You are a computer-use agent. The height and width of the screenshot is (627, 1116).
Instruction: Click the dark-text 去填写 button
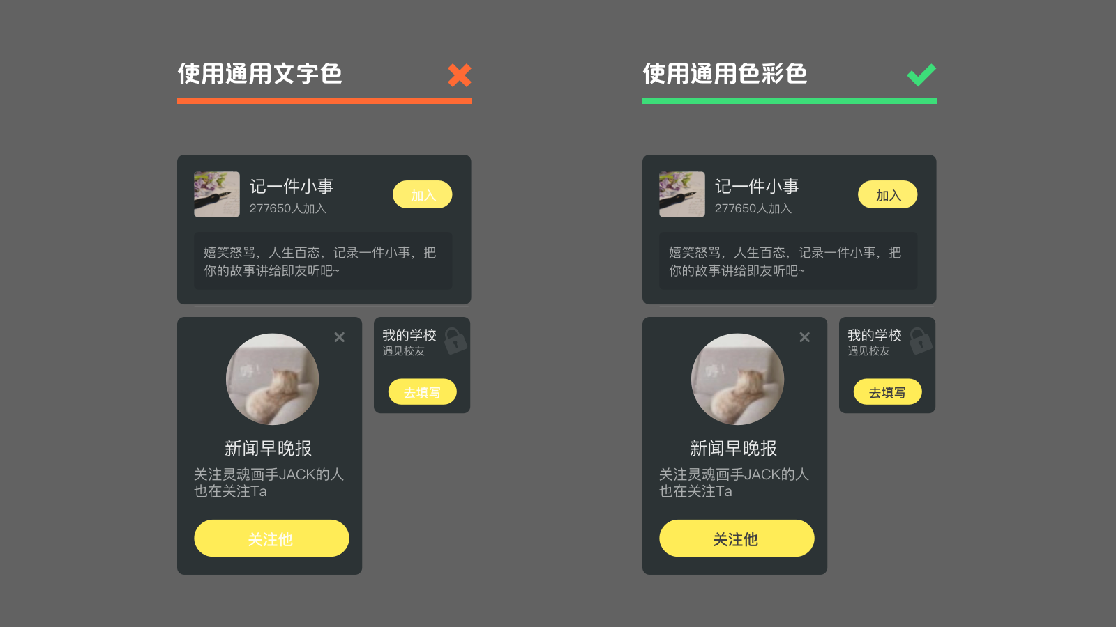click(887, 392)
